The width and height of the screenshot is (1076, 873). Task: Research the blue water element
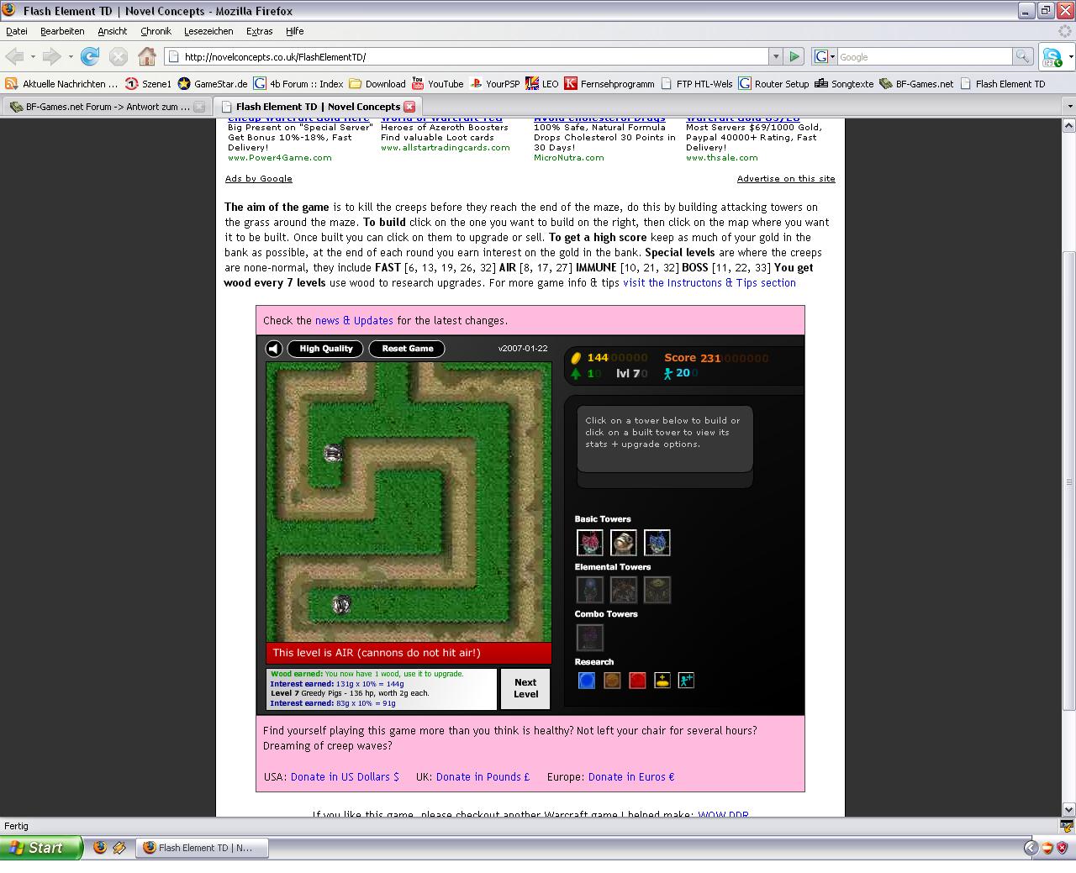[587, 681]
